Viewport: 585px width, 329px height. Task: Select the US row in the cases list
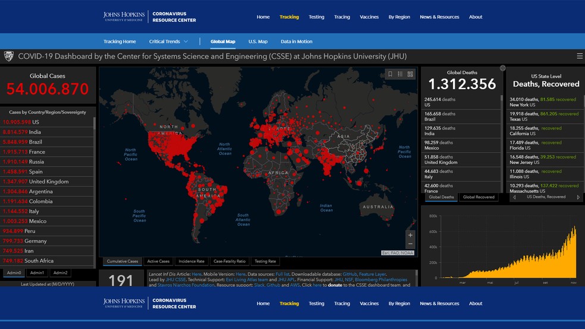tap(47, 122)
